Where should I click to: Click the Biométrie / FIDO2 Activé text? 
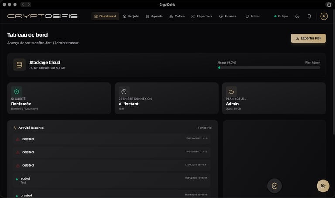tap(24, 109)
